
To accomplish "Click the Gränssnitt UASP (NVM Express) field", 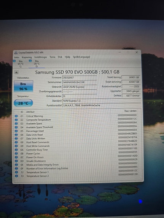I will [79, 87].
